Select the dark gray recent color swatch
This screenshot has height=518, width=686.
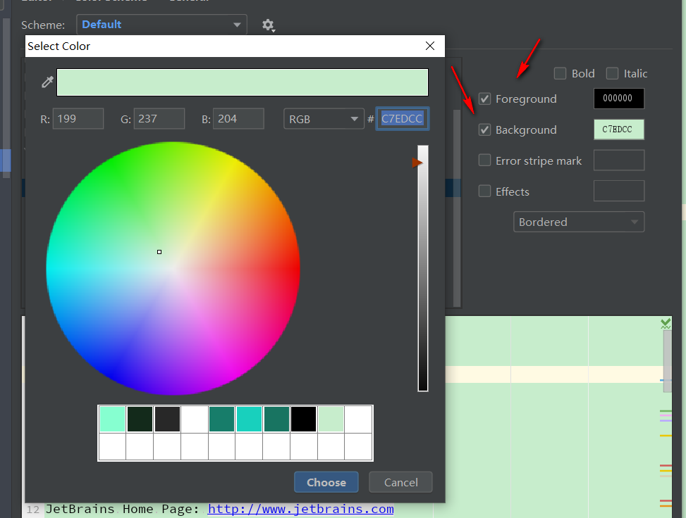(167, 419)
